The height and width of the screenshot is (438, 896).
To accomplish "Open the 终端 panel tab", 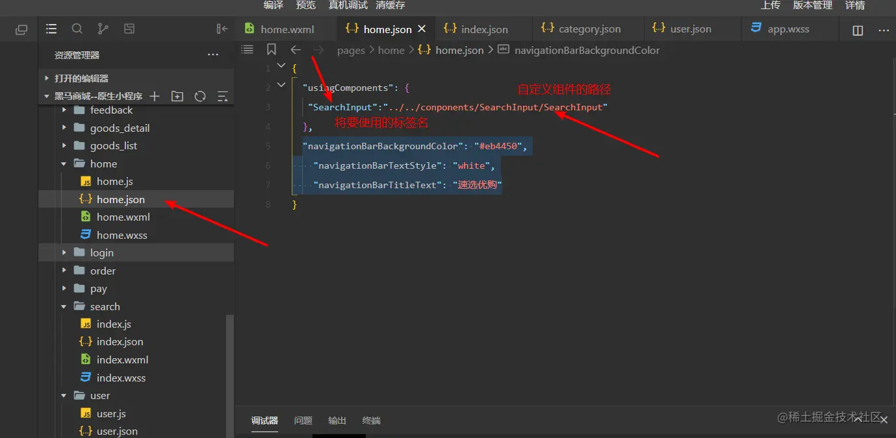I will 372,420.
